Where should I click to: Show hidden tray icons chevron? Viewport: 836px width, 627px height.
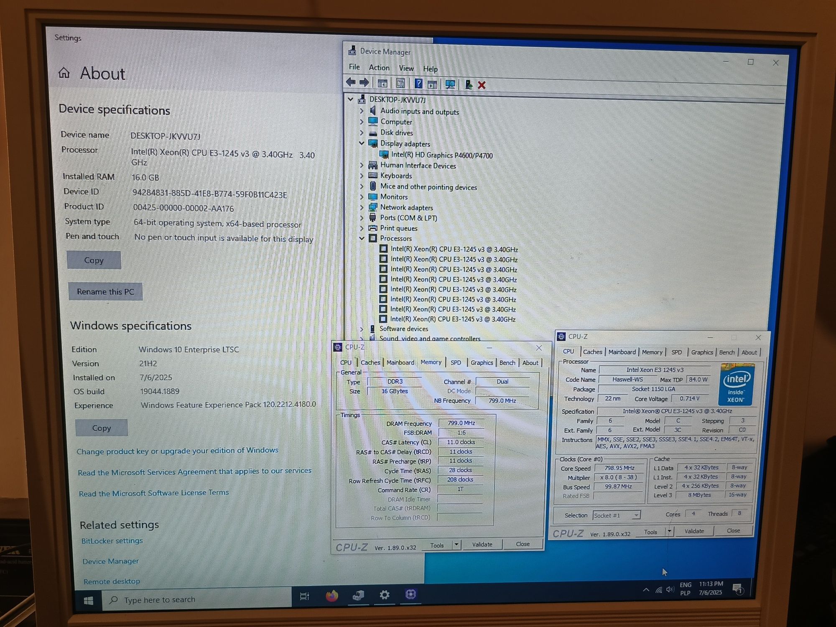click(x=646, y=590)
